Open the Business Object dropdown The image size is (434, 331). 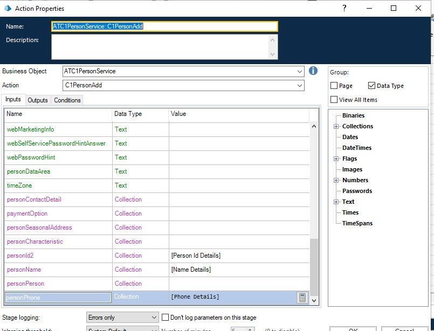tap(299, 71)
